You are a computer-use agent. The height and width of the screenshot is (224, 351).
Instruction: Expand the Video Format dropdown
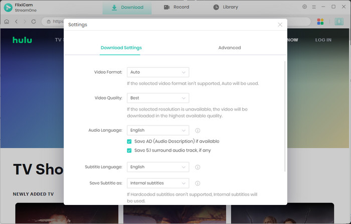[157, 72]
